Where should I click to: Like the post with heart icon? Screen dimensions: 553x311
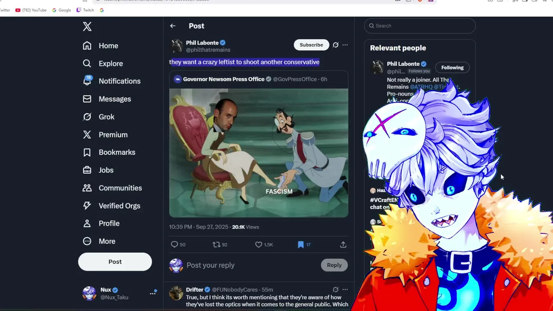[x=258, y=244]
